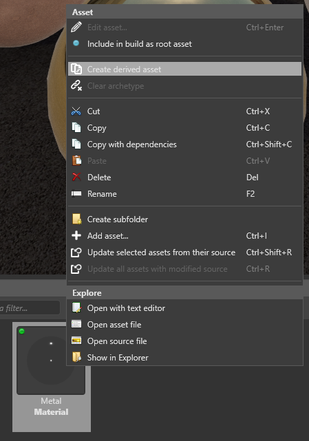Choose Update selected assets from their source
309x441 pixels.
pyautogui.click(x=184, y=252)
